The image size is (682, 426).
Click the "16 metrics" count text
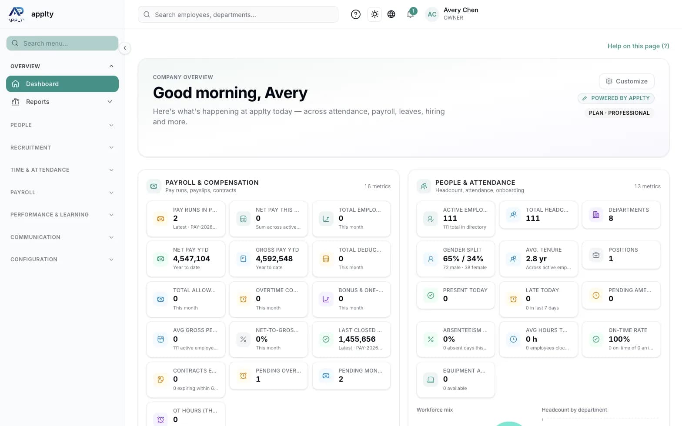coord(377,186)
